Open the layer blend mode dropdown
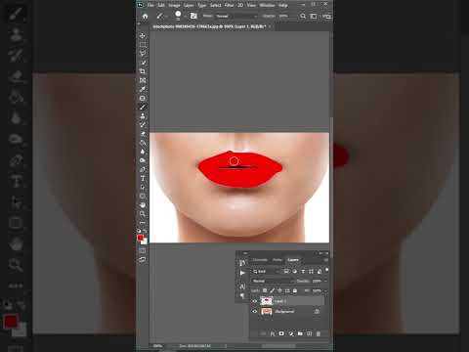 273,281
